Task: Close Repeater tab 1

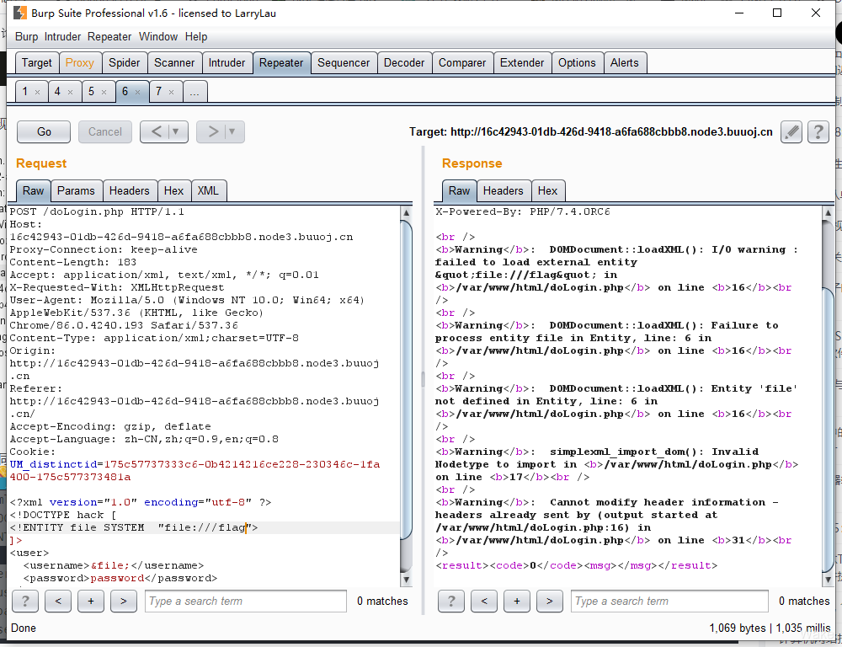Action: (x=38, y=93)
